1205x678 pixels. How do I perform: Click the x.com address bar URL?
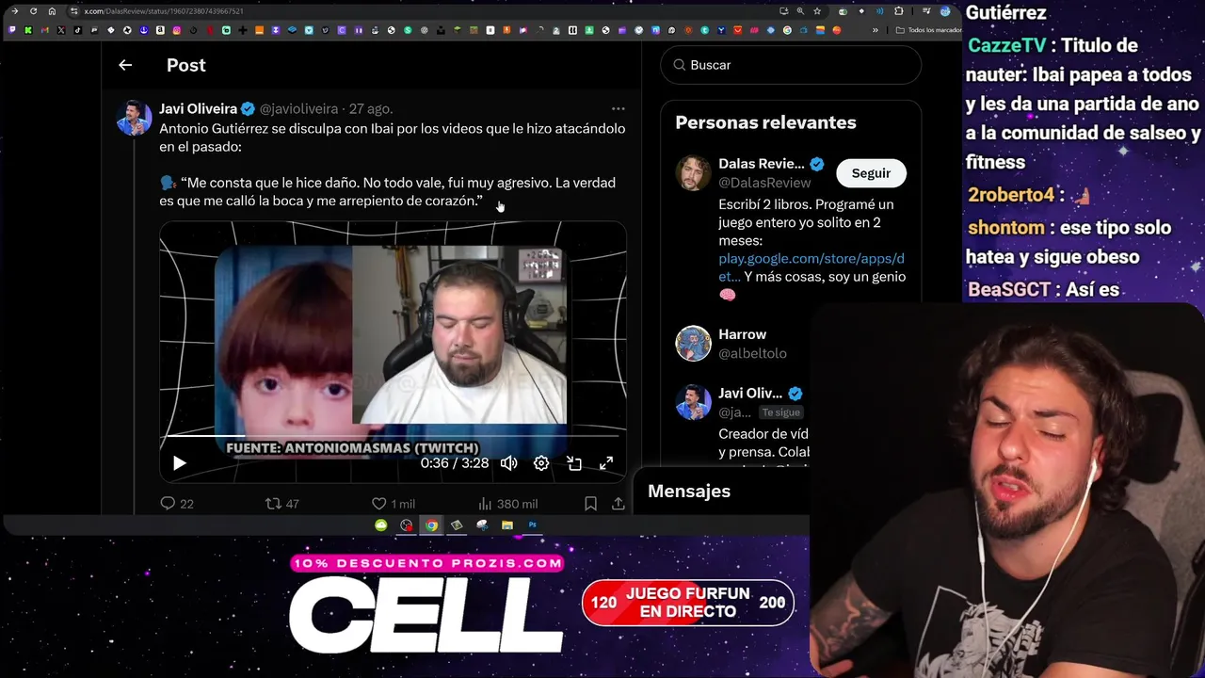tap(164, 11)
